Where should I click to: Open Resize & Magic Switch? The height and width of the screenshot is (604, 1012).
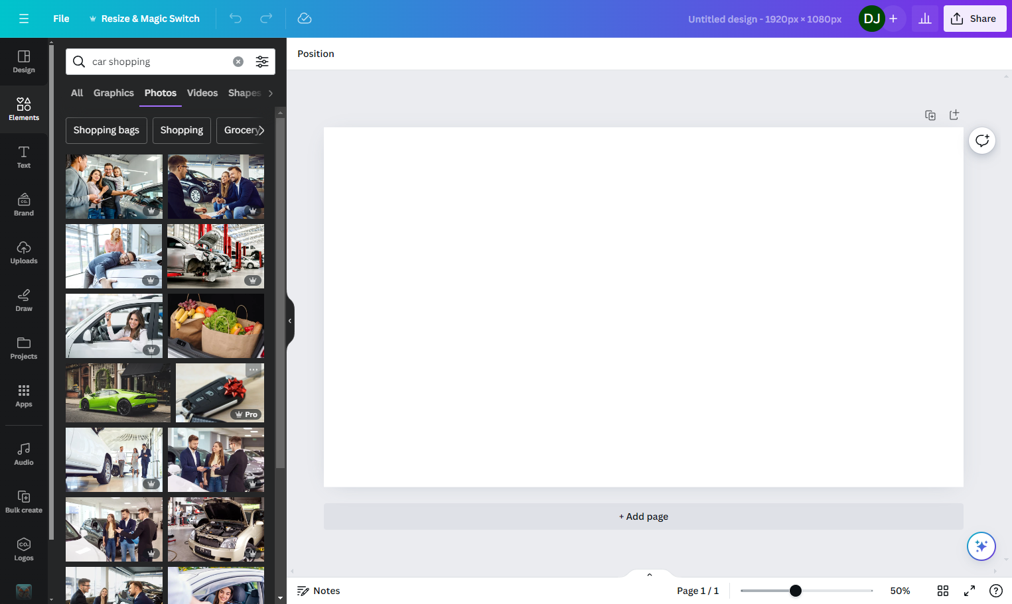point(144,19)
